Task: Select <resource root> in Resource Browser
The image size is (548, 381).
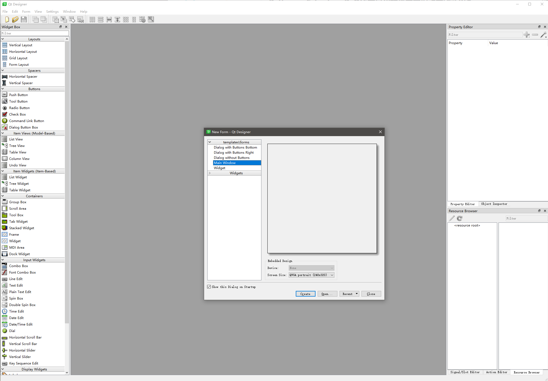Action: tap(467, 225)
